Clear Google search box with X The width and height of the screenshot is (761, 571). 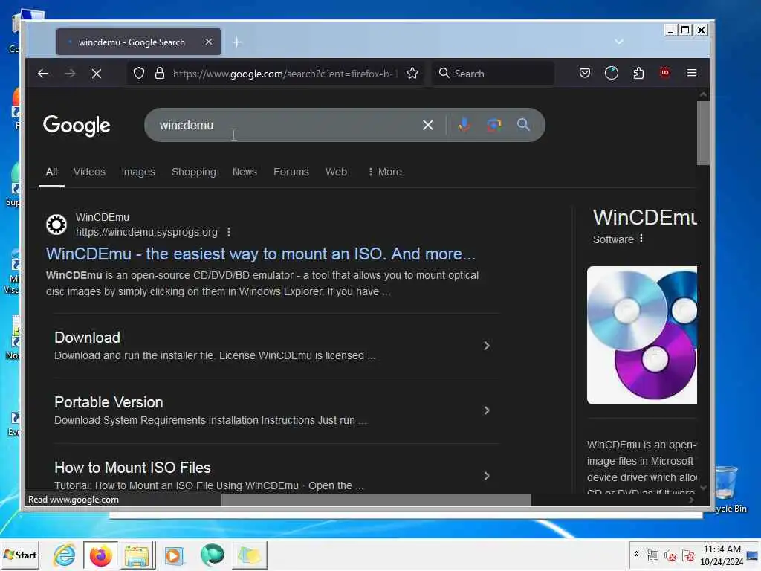click(x=427, y=125)
